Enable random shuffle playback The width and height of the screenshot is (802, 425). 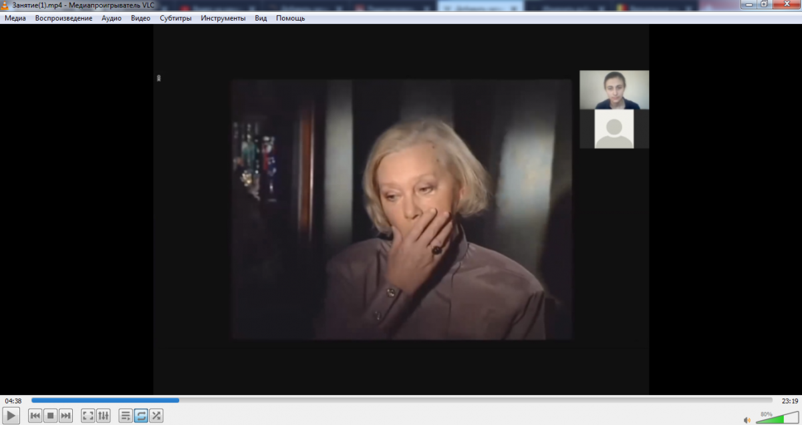156,416
